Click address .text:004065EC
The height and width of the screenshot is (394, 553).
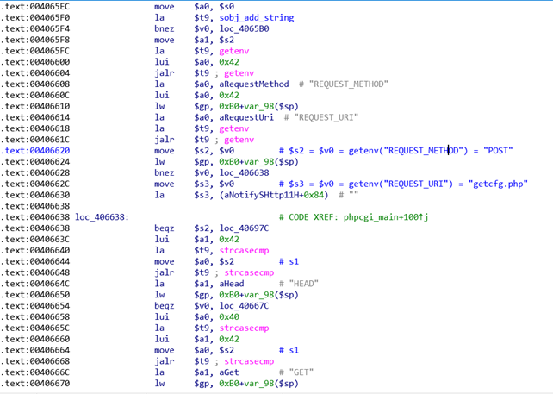pyautogui.click(x=35, y=7)
